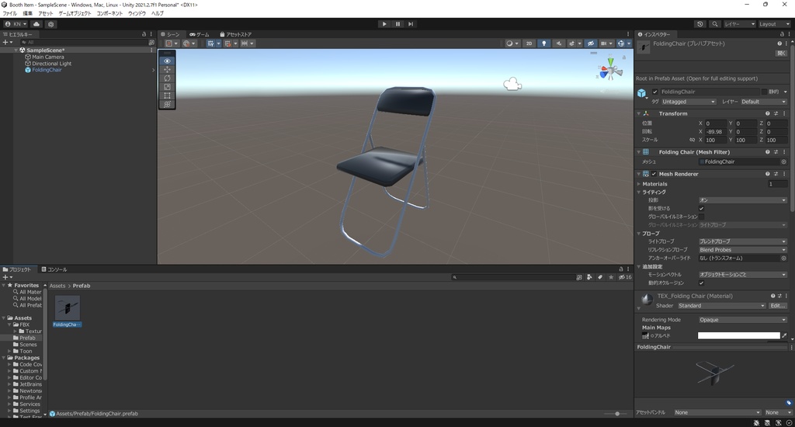Viewport: 795px width, 427px height.
Task: Open Transform component preset icon
Action: click(776, 113)
